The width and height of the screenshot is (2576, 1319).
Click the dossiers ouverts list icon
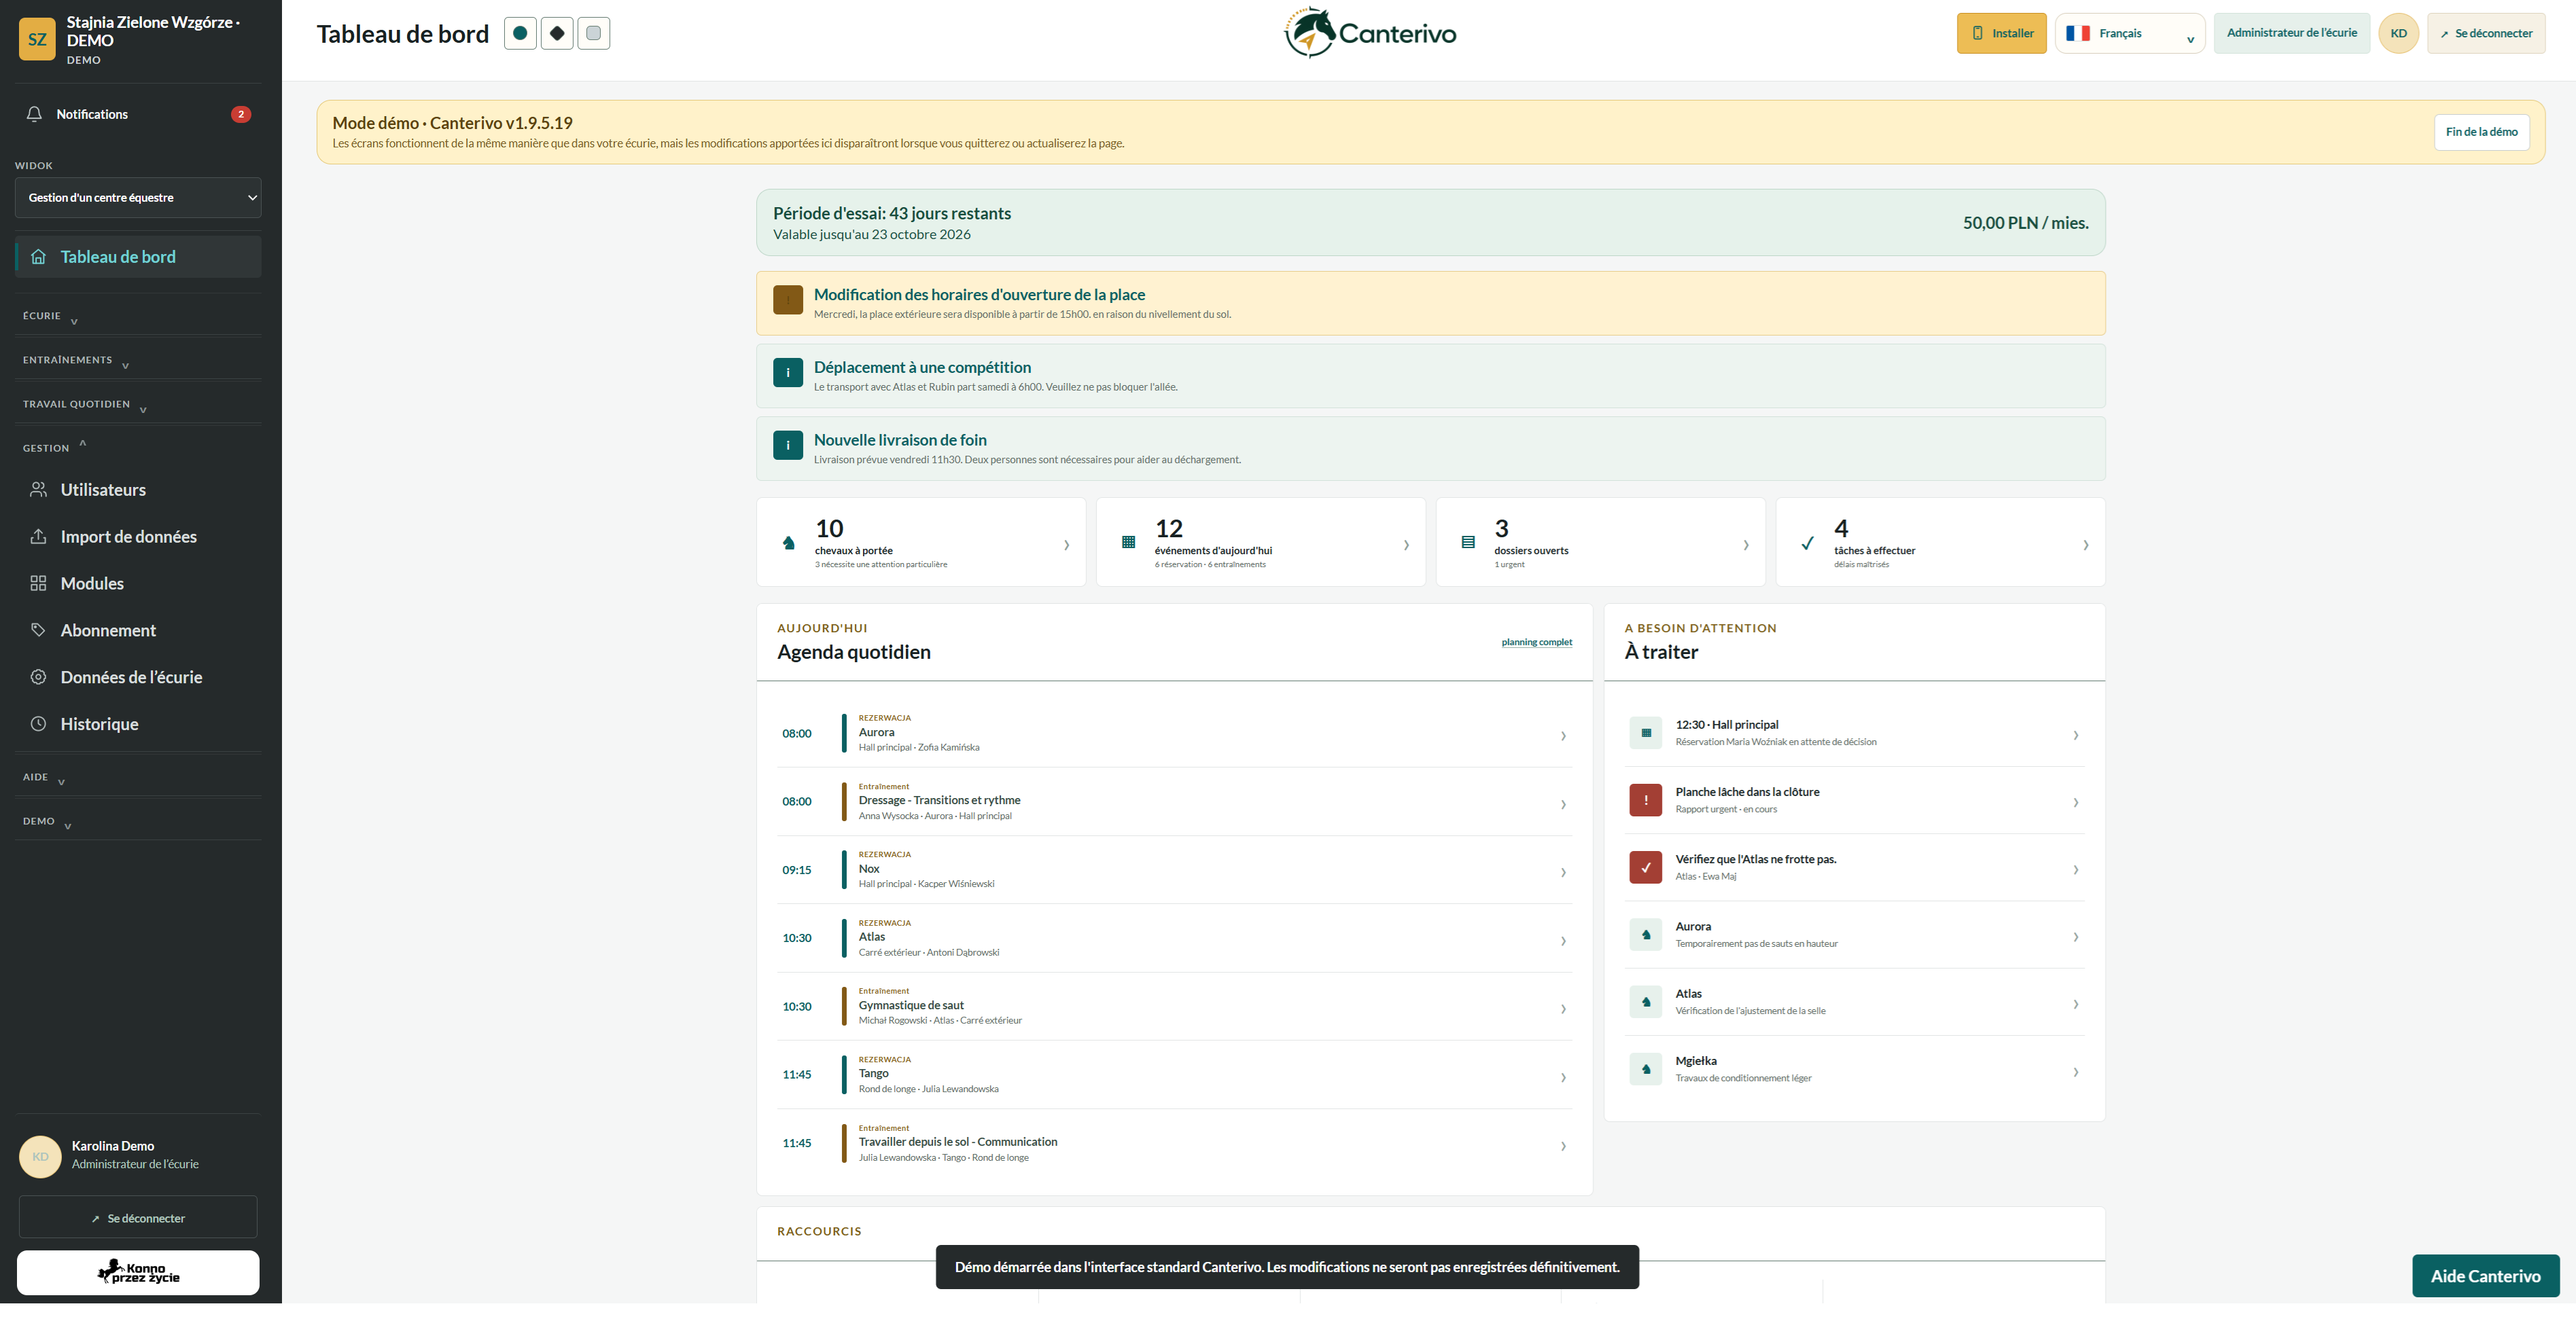(x=1468, y=543)
